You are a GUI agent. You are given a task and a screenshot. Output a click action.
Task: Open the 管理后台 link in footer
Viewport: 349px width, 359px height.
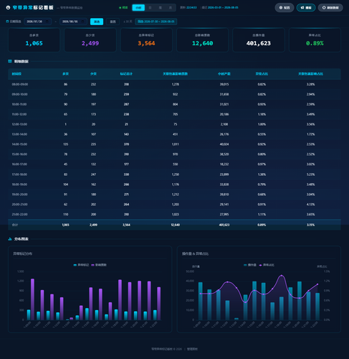point(192,349)
